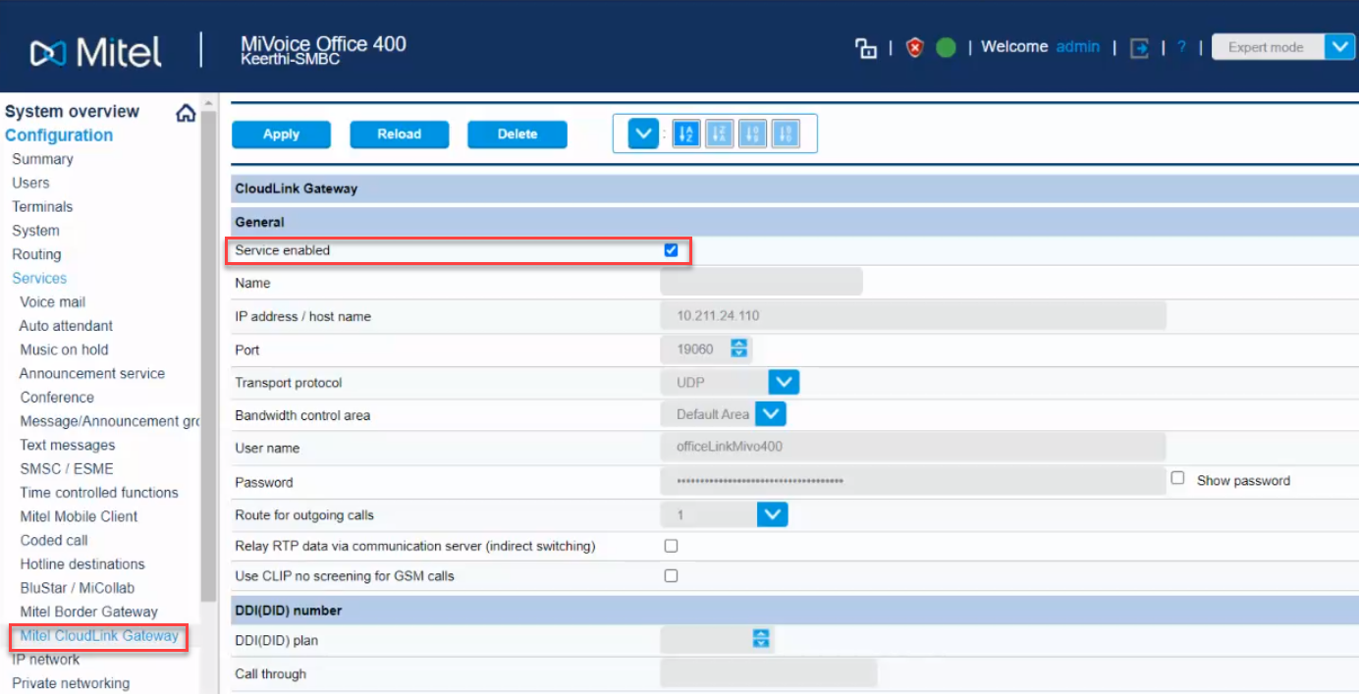Open help with the question mark icon
1359x694 pixels.
click(1182, 47)
